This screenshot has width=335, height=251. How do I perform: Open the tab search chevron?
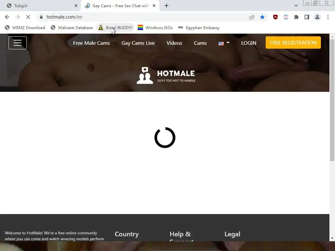tap(296, 6)
